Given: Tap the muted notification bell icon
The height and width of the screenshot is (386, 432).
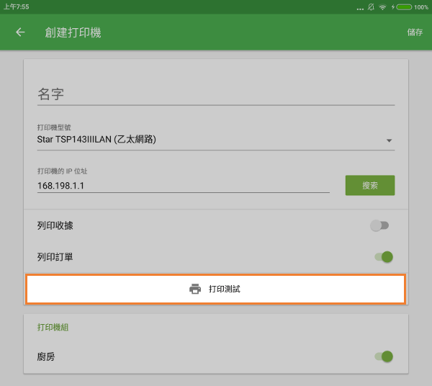Looking at the screenshot, I should coord(371,7).
